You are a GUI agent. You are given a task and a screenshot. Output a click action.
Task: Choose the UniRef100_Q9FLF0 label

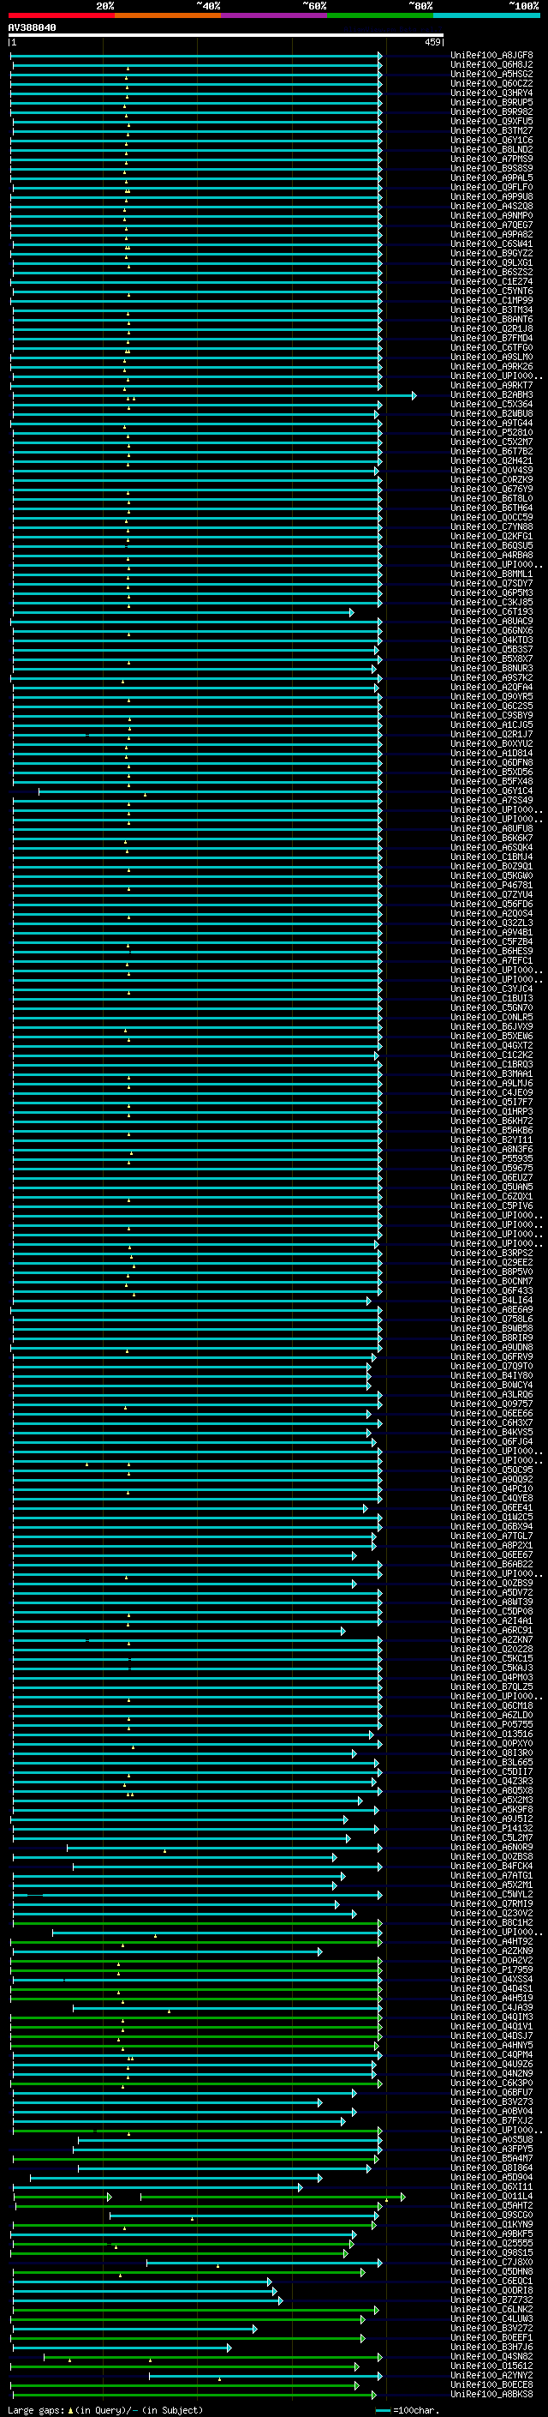click(491, 187)
